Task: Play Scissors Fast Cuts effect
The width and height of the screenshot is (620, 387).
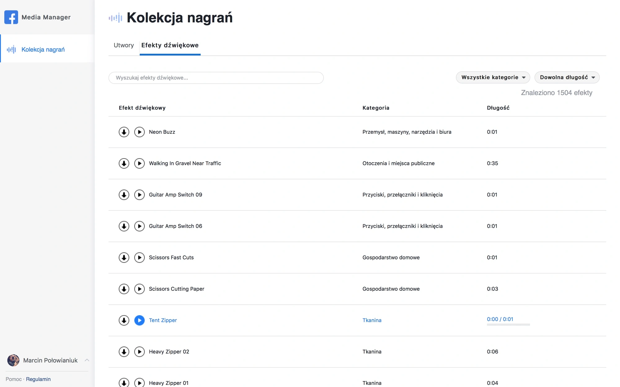Action: coord(139,258)
